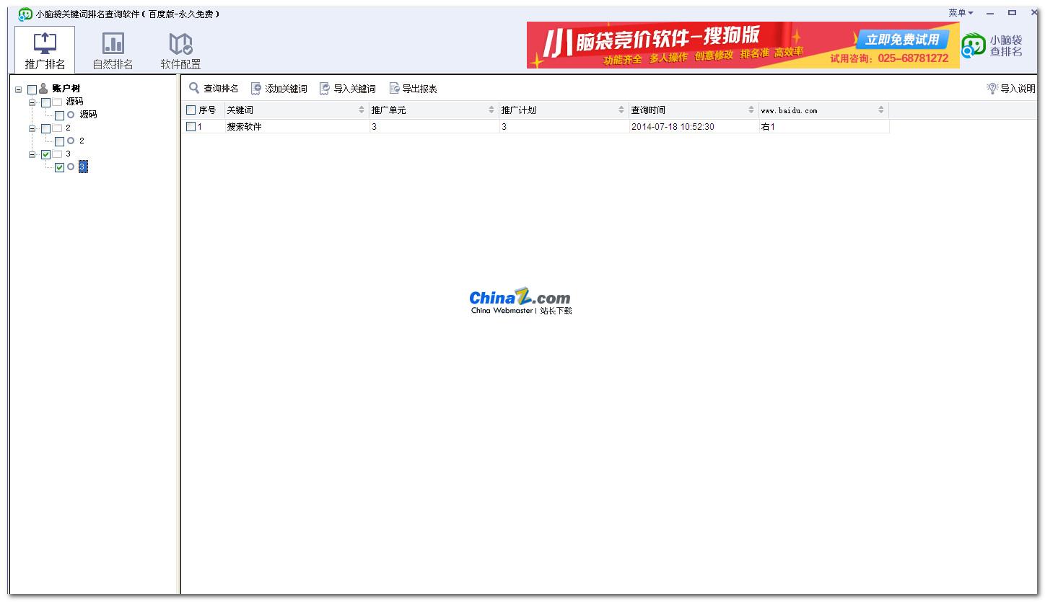Click the folder 2 folder icon
This screenshot has width=1045, height=602.
tap(57, 128)
